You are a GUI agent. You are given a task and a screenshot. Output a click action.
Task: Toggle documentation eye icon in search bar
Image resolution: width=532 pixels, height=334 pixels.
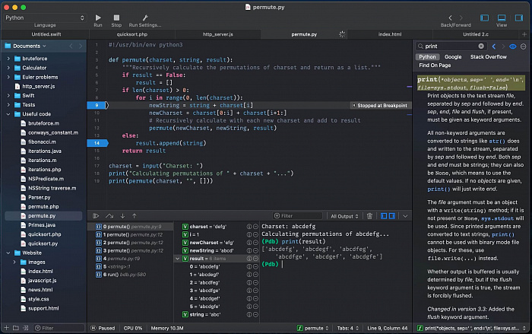tap(512, 46)
